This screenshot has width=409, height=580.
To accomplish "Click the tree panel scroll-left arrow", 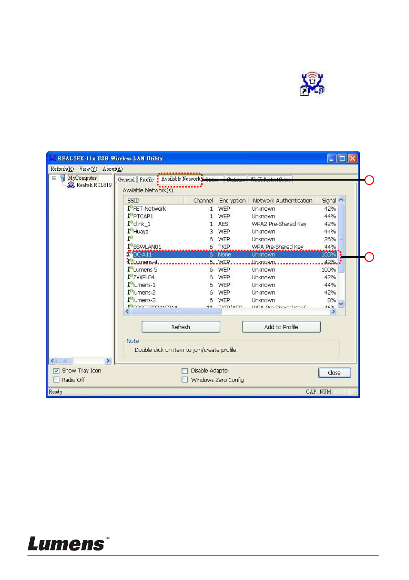I will coord(53,361).
